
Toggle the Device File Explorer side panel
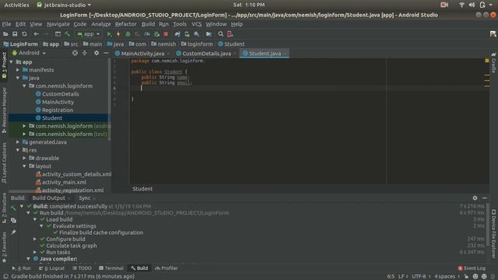(x=493, y=233)
